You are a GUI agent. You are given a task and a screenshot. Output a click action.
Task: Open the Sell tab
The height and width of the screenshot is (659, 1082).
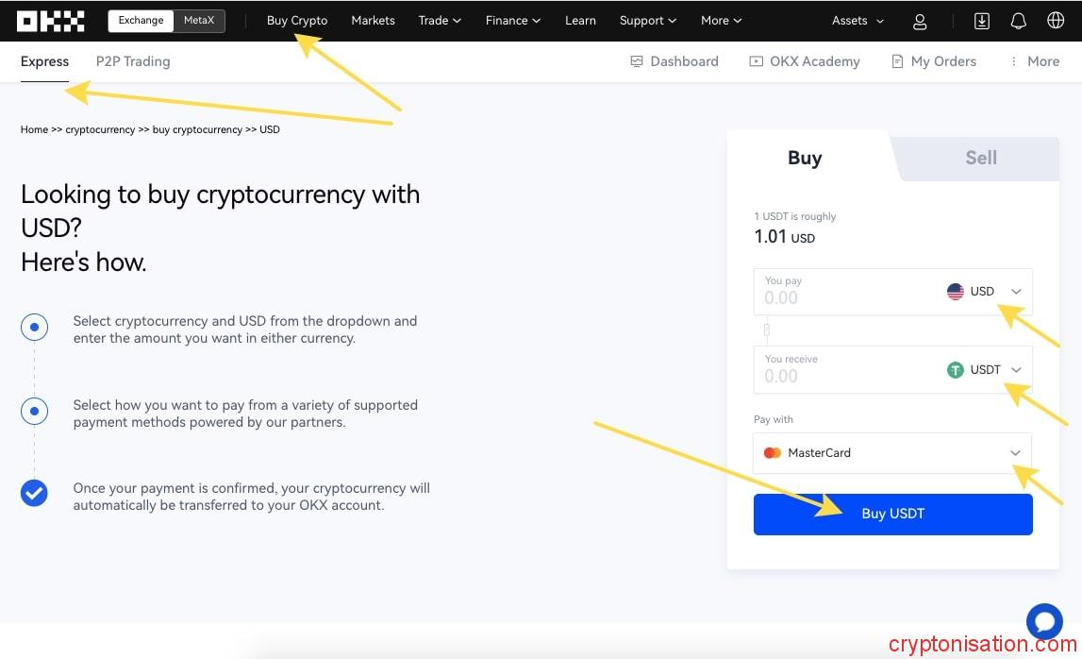980,158
